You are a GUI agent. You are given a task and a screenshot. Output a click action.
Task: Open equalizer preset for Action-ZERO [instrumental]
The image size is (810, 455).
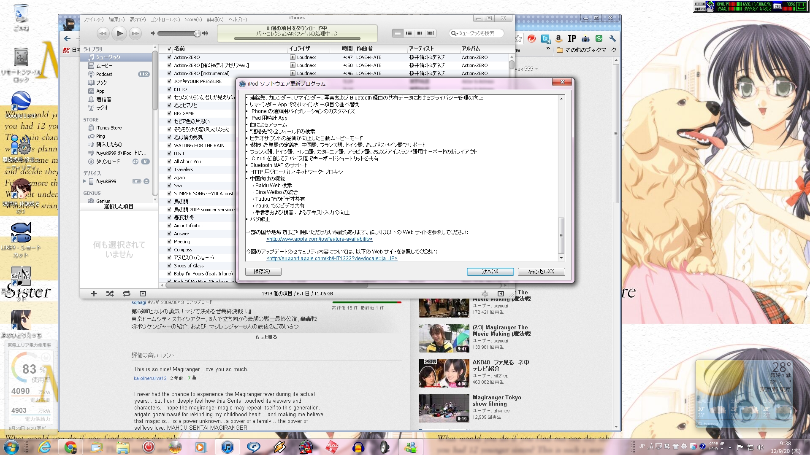click(x=293, y=73)
